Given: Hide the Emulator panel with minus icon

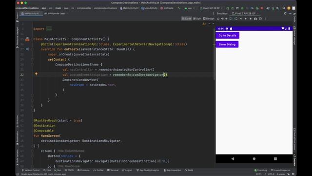Looking at the screenshot, I should click(290, 13).
